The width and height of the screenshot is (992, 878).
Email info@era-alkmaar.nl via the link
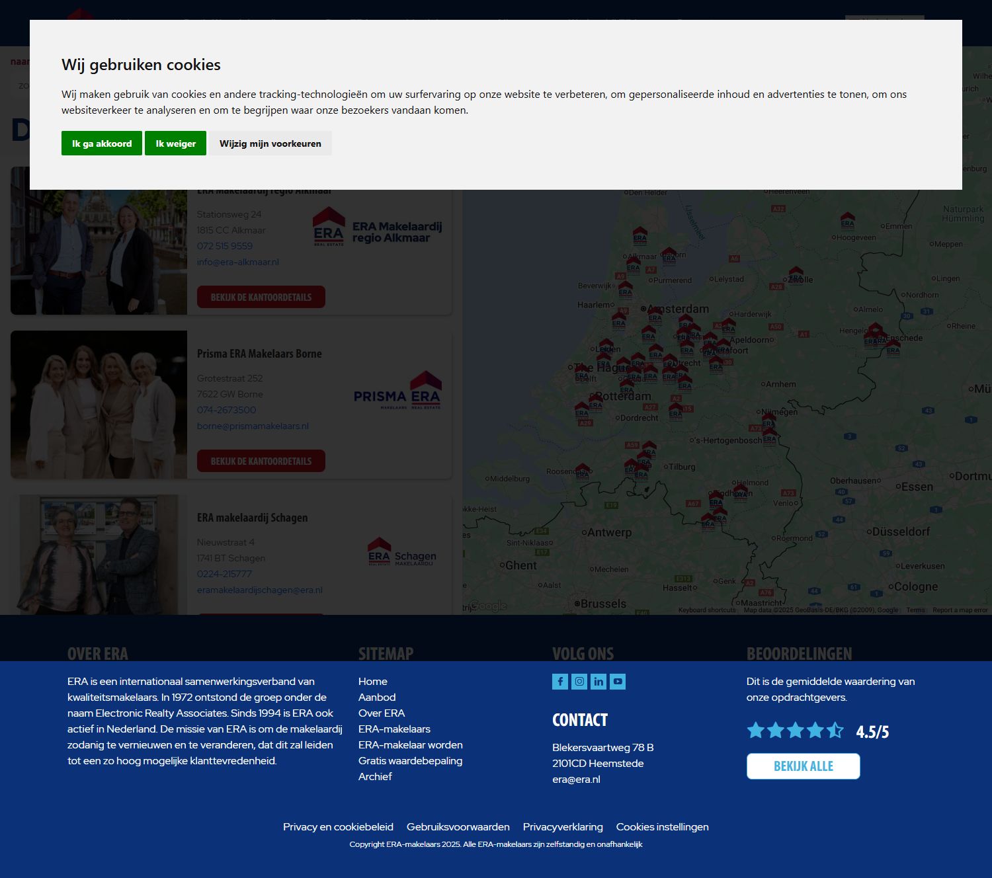pos(238,262)
